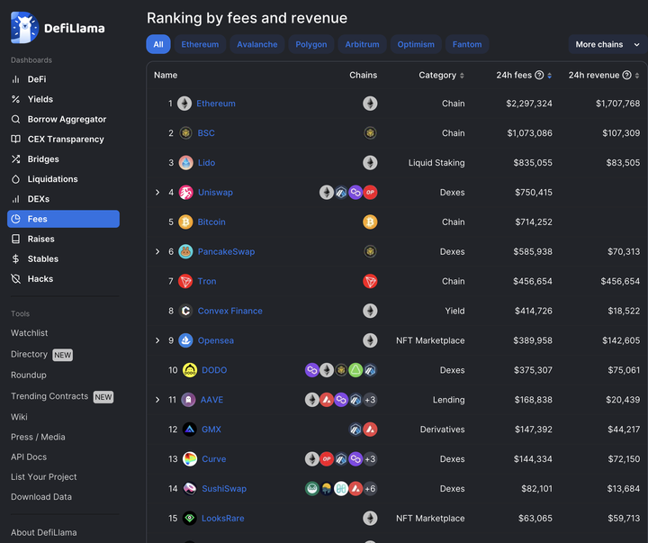
Task: Click the Lido droplet logo
Action: tap(185, 163)
